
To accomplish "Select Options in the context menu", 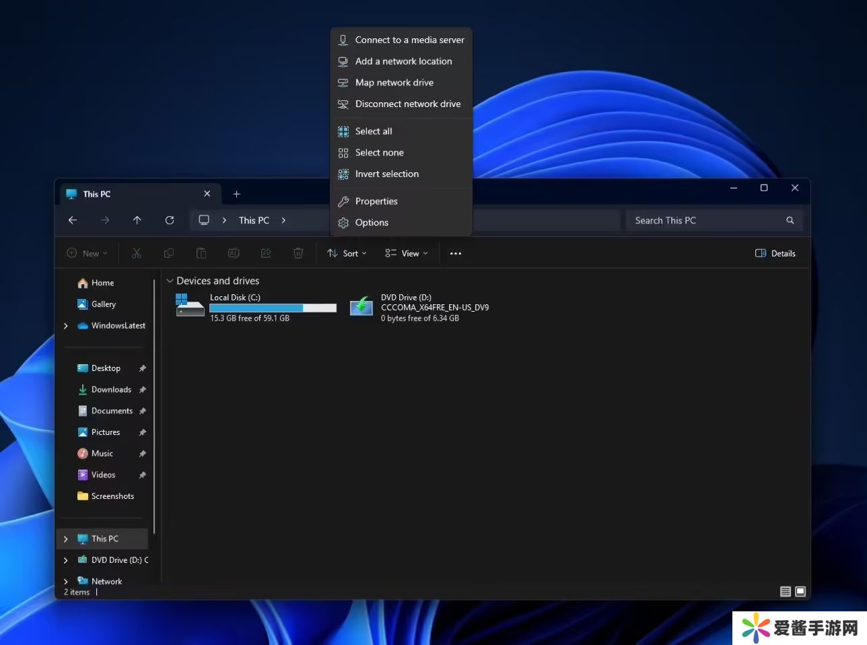I will coord(372,223).
